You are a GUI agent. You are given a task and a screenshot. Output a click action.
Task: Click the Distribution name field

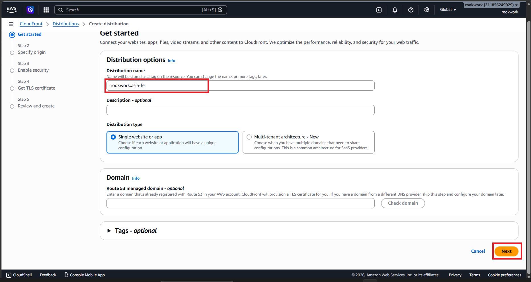(241, 86)
